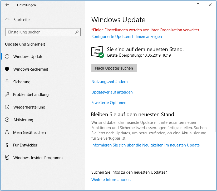Image resolution: width=217 pixels, height=191 pixels.
Task: Click the Weitere Informationen link
Action: tap(111, 179)
